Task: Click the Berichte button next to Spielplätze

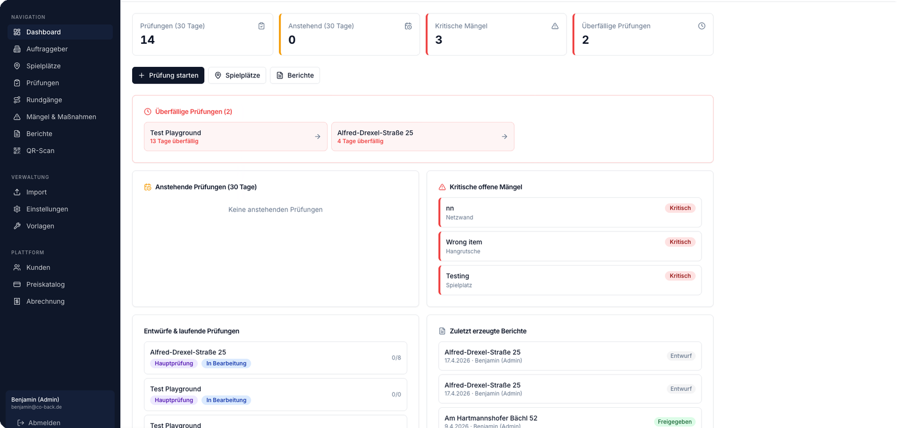Action: (x=295, y=75)
